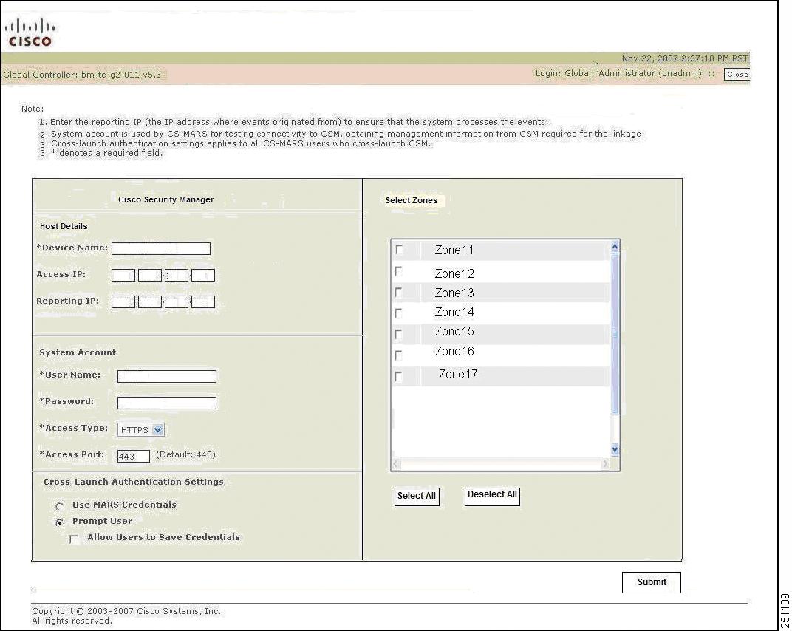Click the zones list scroll right arrow
Screen dimensions: 792x631
(x=605, y=463)
